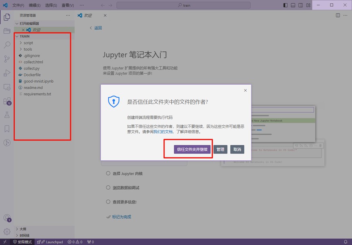The image size is (352, 245).
Task: Click errors and warnings count in status bar
Action: point(75,242)
